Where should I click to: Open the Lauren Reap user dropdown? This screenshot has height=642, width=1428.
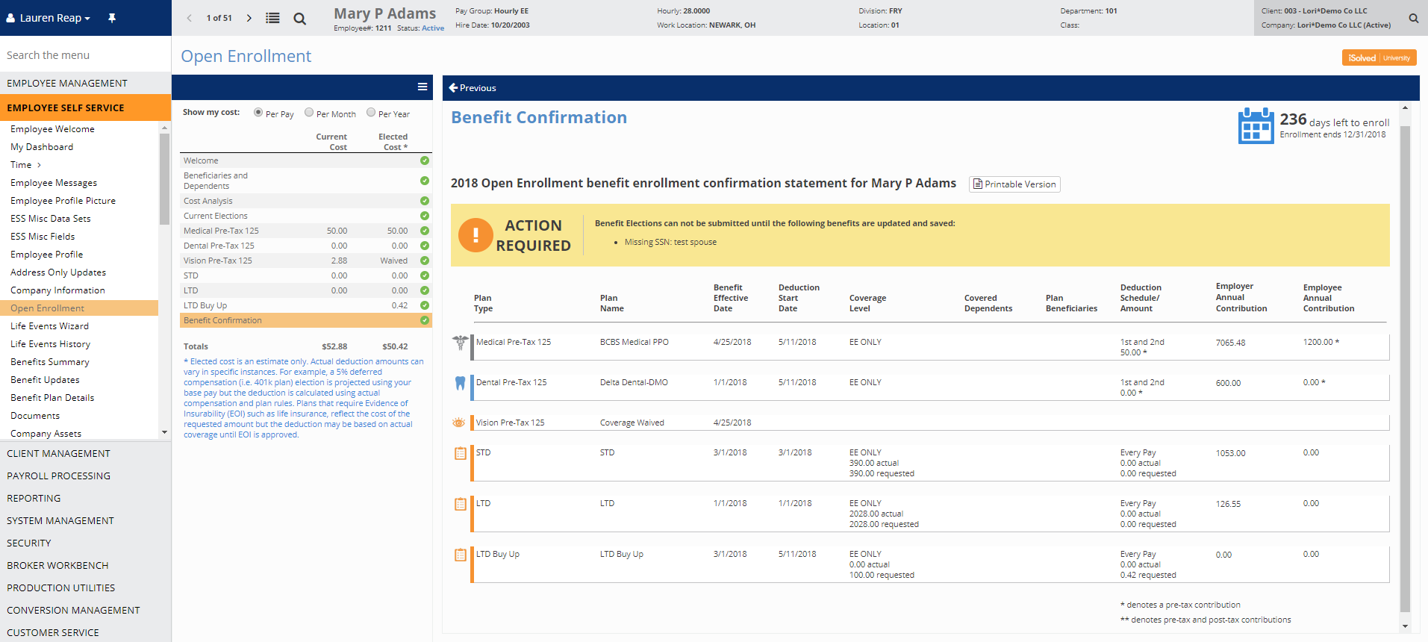pyautogui.click(x=49, y=18)
